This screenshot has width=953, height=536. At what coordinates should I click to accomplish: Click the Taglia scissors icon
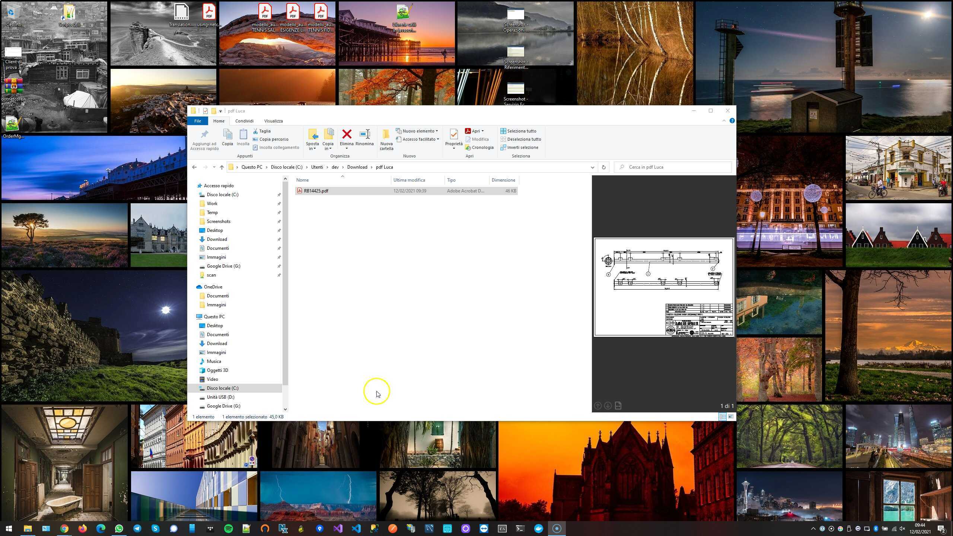tap(255, 131)
